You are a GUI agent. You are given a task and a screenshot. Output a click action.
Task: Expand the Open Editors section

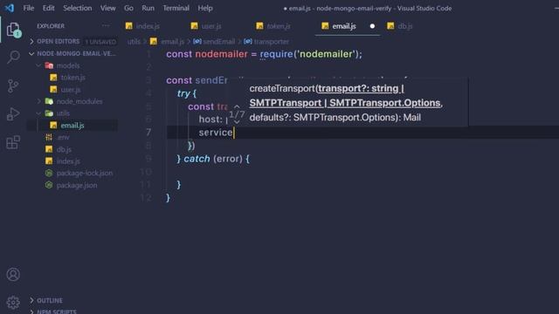[x=59, y=41]
